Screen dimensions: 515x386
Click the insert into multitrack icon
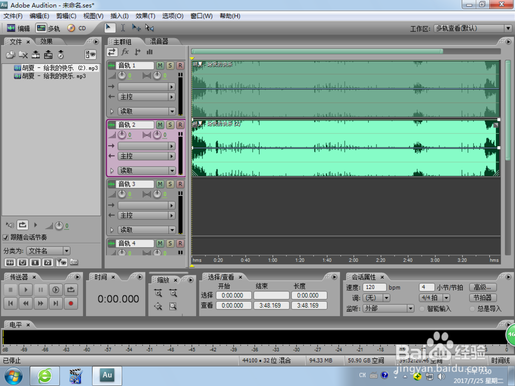[x=36, y=55]
